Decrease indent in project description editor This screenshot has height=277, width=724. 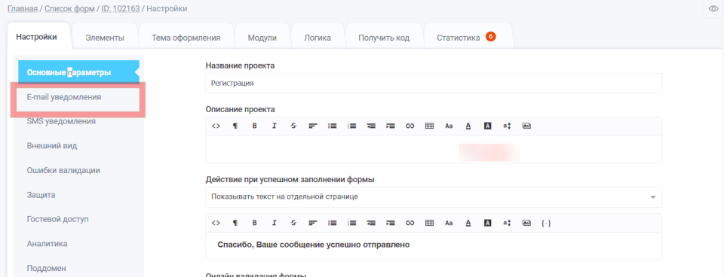click(x=371, y=126)
